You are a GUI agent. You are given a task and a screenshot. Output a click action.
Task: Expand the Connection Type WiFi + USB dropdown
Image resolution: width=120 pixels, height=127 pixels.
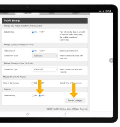(45, 70)
